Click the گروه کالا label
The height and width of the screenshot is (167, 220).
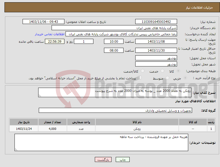pos(208,111)
